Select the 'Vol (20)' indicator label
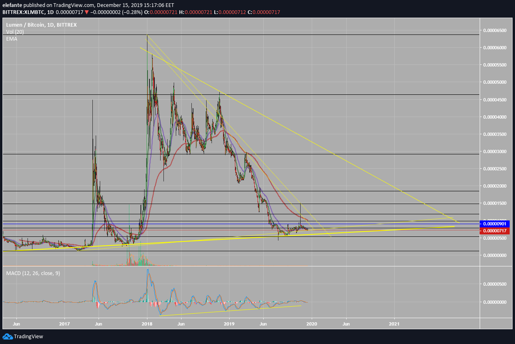Viewport: 515px width, 344px height. [x=14, y=32]
